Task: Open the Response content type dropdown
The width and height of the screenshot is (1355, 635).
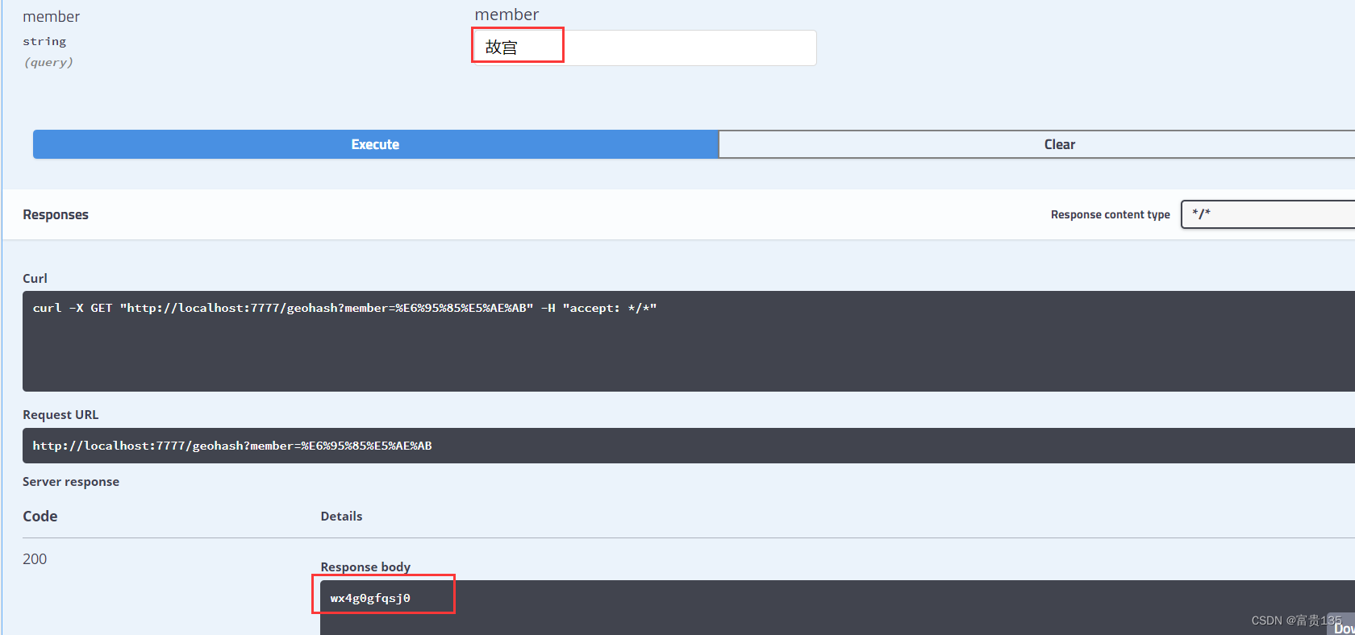Action: [x=1268, y=214]
